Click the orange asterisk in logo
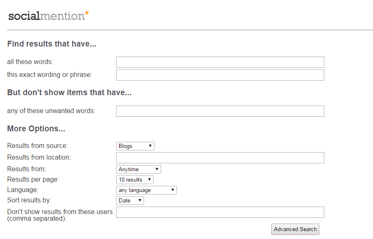 (x=87, y=13)
